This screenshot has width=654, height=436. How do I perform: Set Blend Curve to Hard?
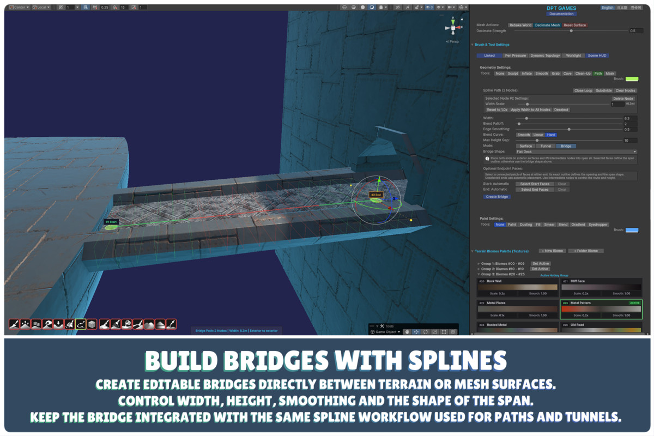[551, 135]
